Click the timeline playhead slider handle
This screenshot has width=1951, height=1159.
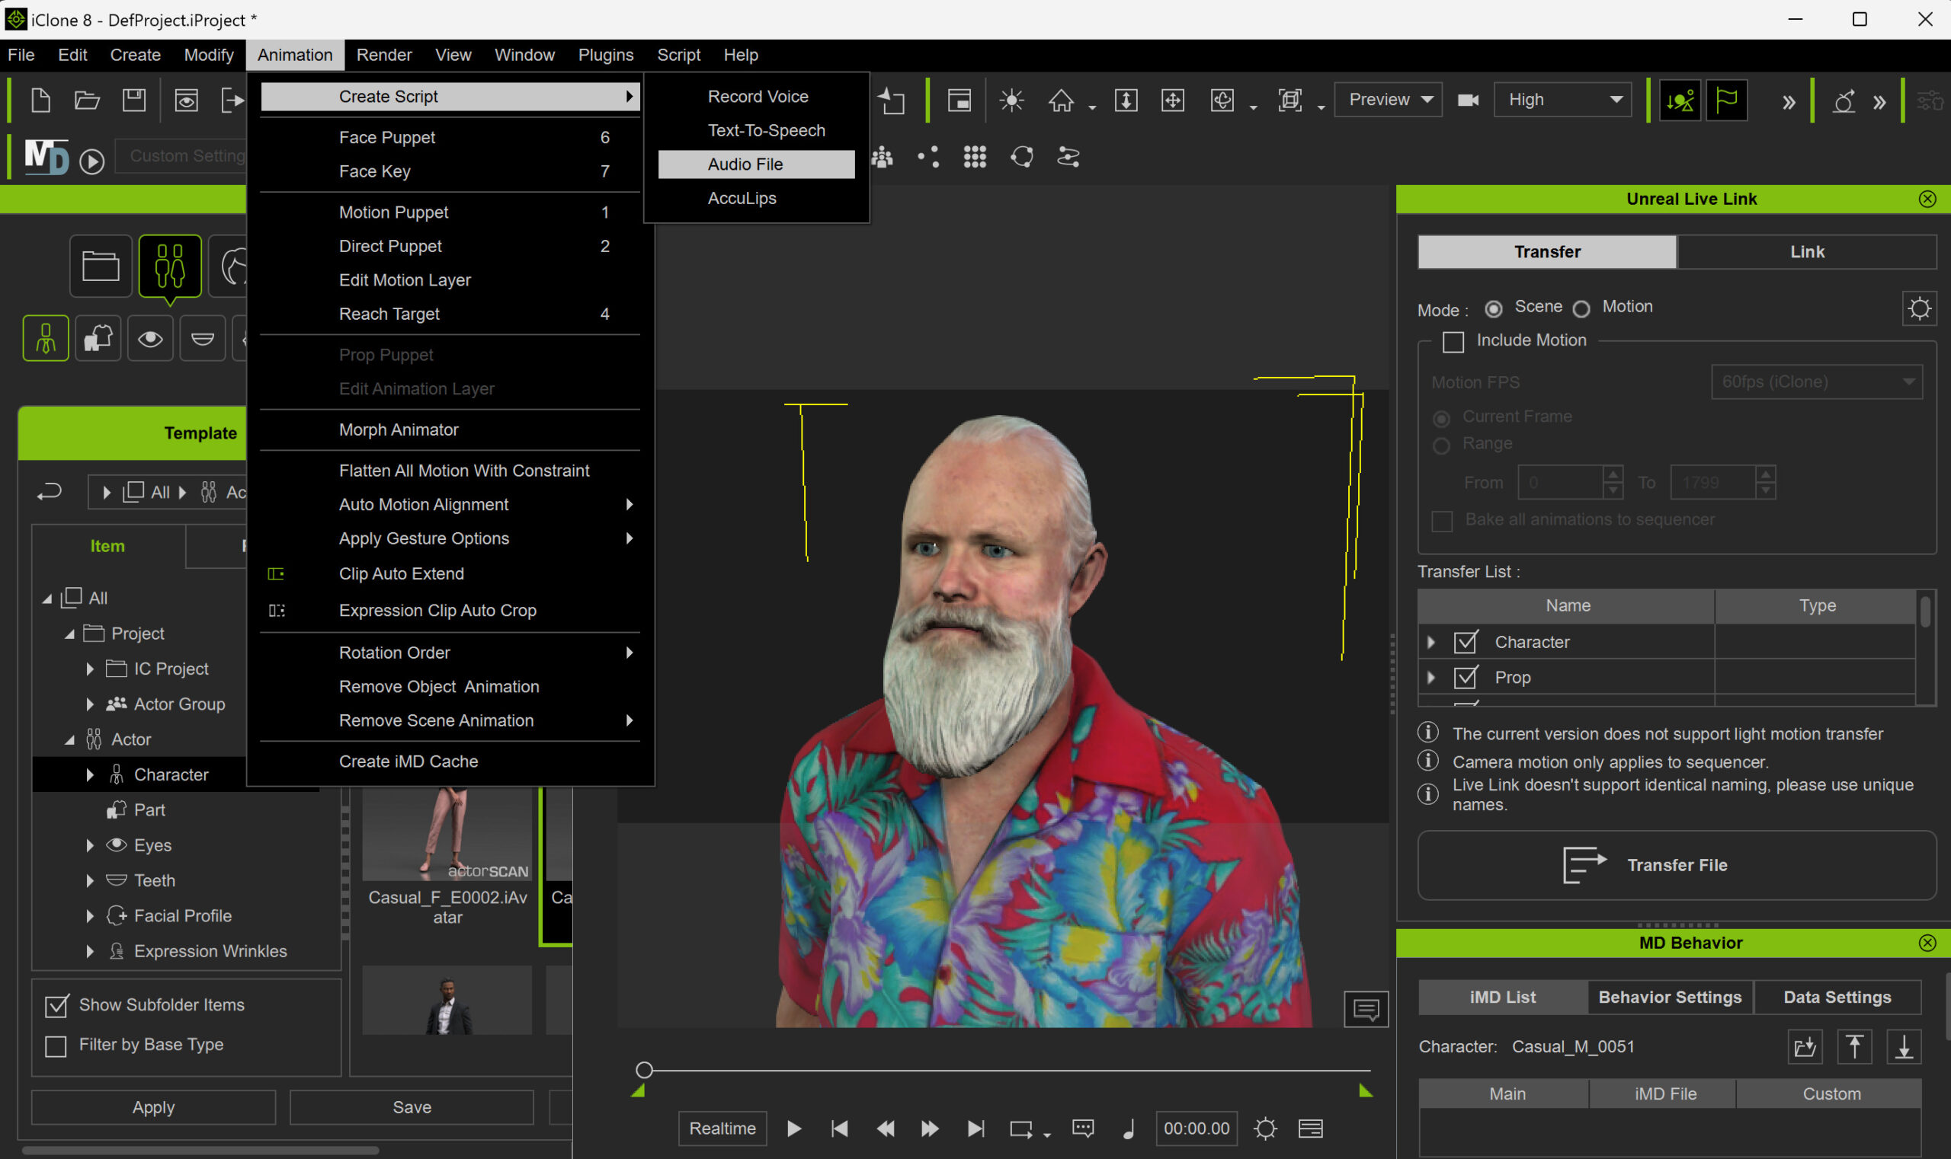click(643, 1069)
